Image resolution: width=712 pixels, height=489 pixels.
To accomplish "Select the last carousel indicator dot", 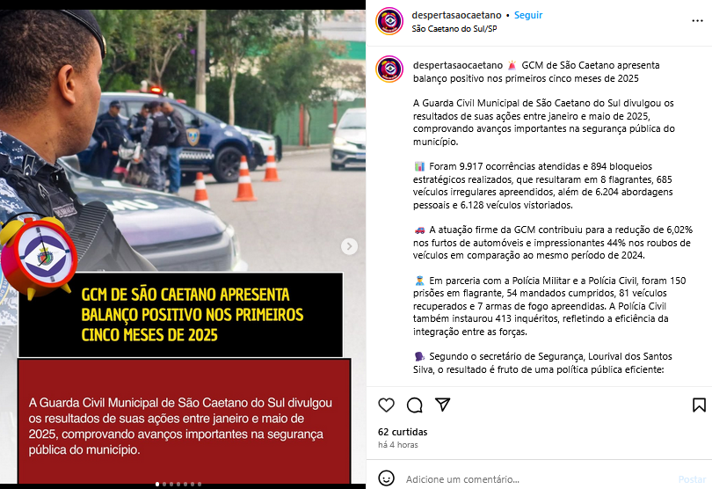I will [200, 484].
